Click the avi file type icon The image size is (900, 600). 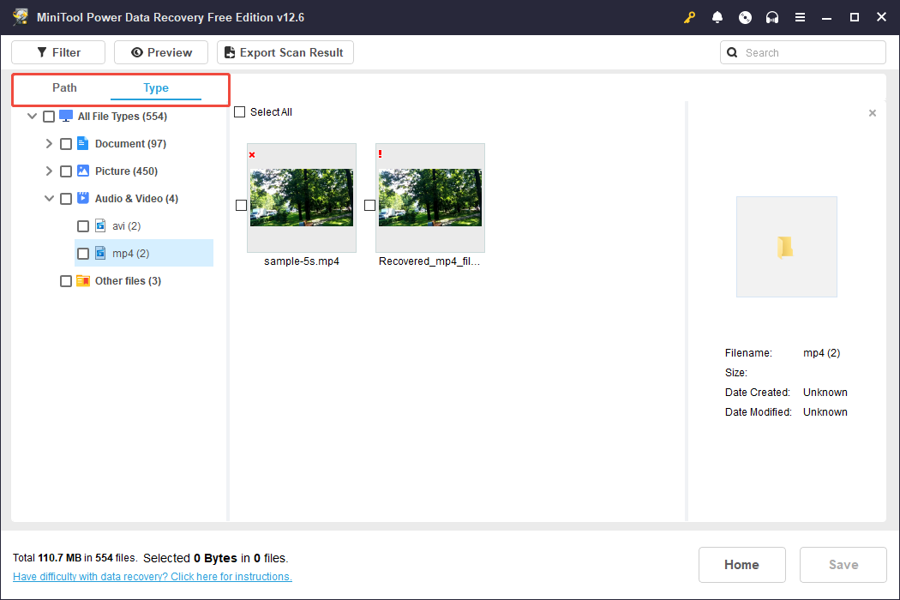click(100, 225)
